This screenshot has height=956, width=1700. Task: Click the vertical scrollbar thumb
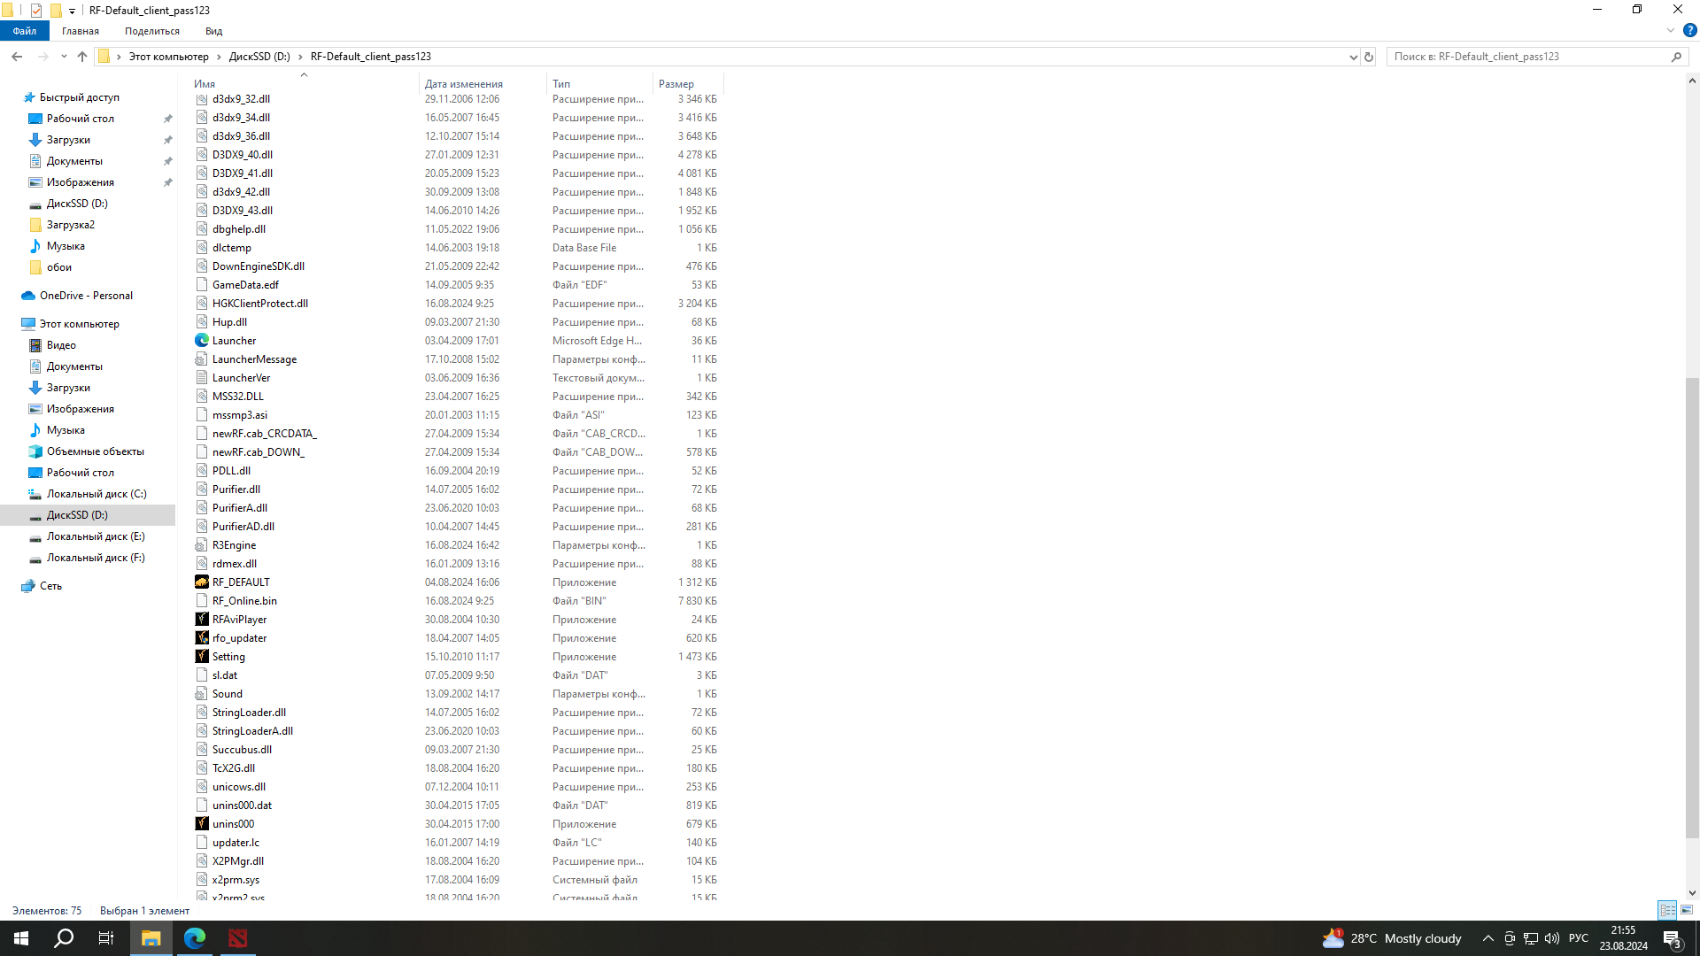tap(1692, 608)
